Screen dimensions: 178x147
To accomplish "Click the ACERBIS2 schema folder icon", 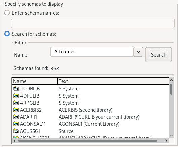I will (16, 110).
